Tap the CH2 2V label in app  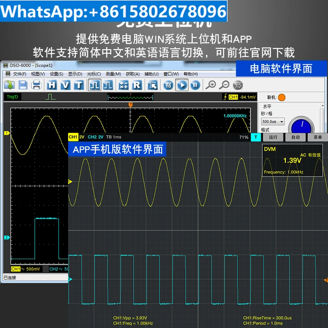96,137
